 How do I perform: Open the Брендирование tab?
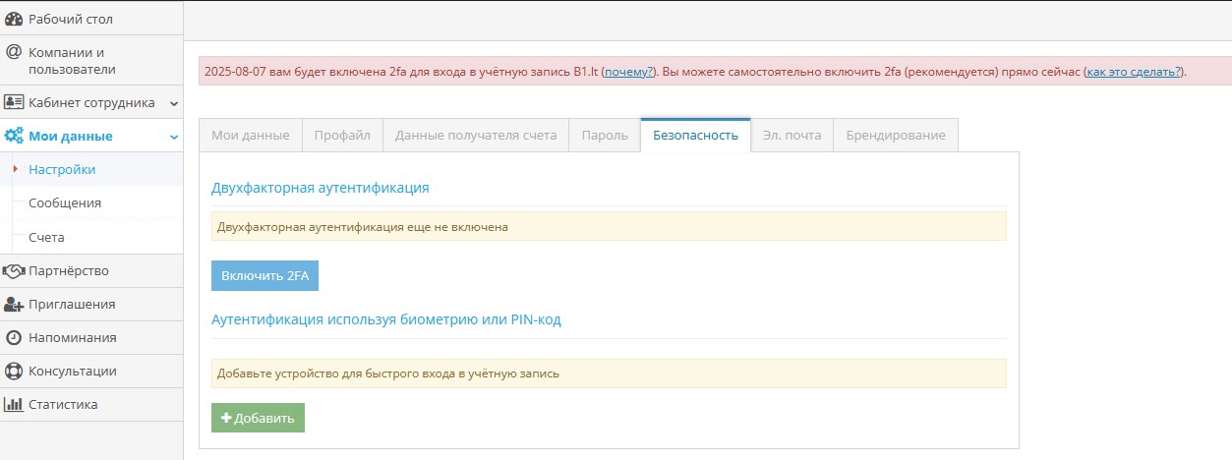[x=895, y=136]
